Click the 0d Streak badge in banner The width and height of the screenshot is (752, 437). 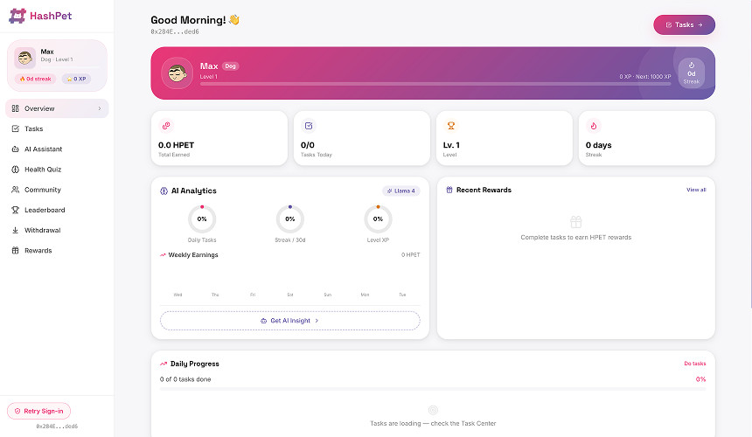tap(691, 73)
